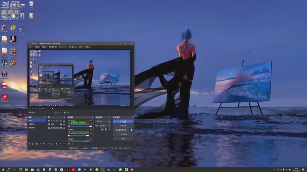Viewport: 307px width, 172px height.
Task: Open the PDF file desktop icon
Action: (4, 86)
